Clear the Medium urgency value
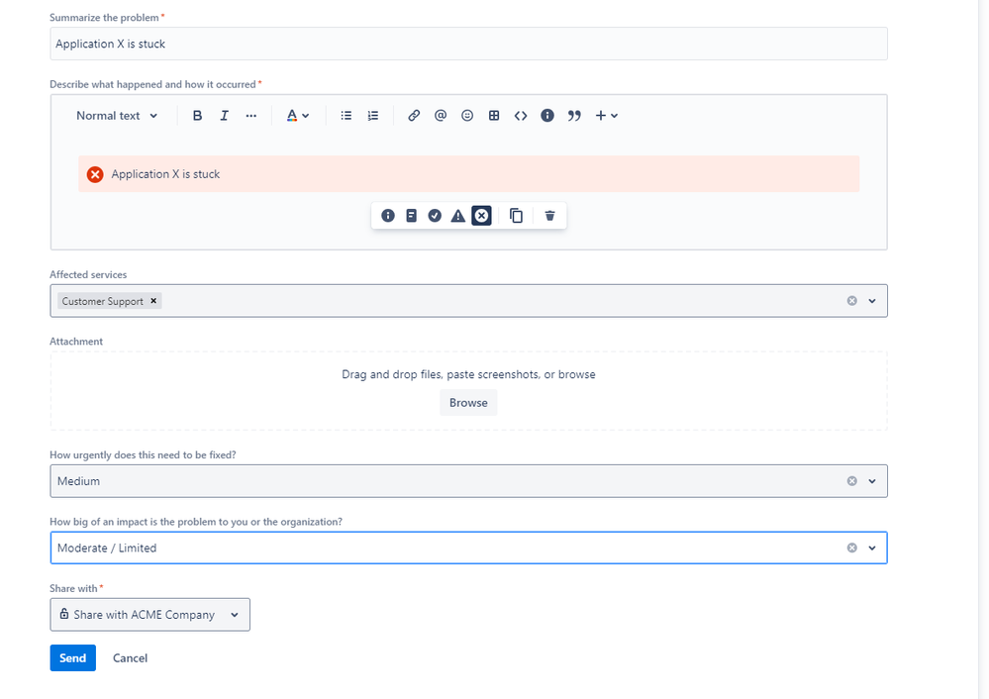The image size is (989, 699). click(x=852, y=481)
